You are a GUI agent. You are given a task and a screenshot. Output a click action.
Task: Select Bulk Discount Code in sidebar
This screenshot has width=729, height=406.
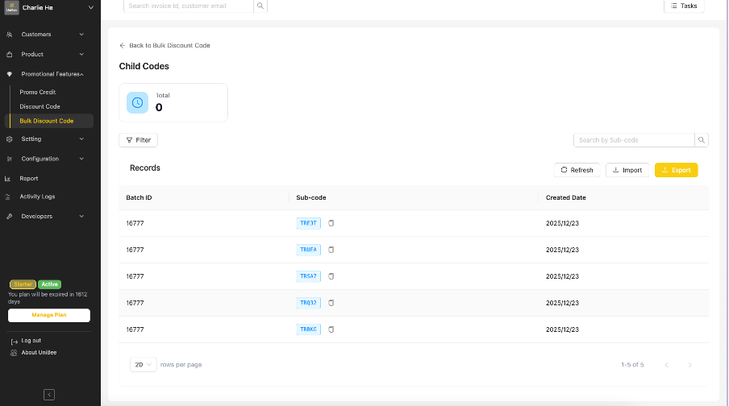point(51,121)
